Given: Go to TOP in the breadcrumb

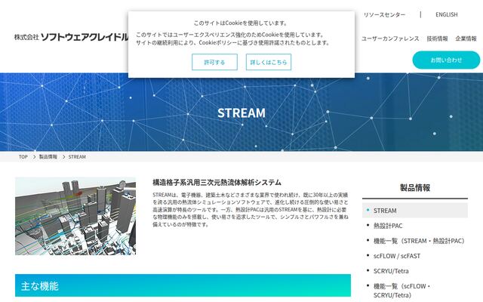Looking at the screenshot, I should (x=23, y=156).
